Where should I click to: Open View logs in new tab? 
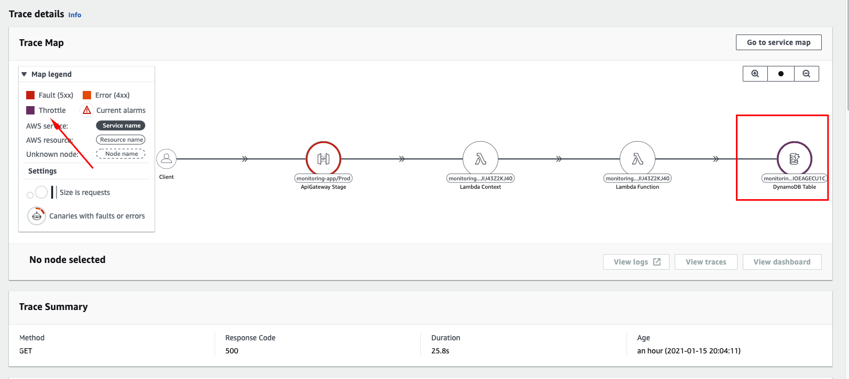click(636, 262)
